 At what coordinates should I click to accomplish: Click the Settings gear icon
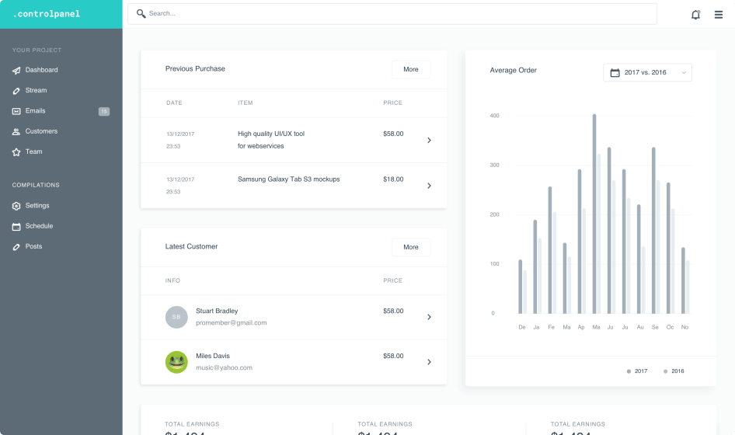[17, 206]
